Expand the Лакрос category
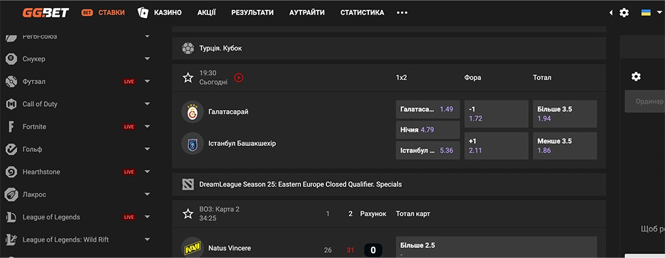This screenshot has height=258, width=665. [x=147, y=194]
